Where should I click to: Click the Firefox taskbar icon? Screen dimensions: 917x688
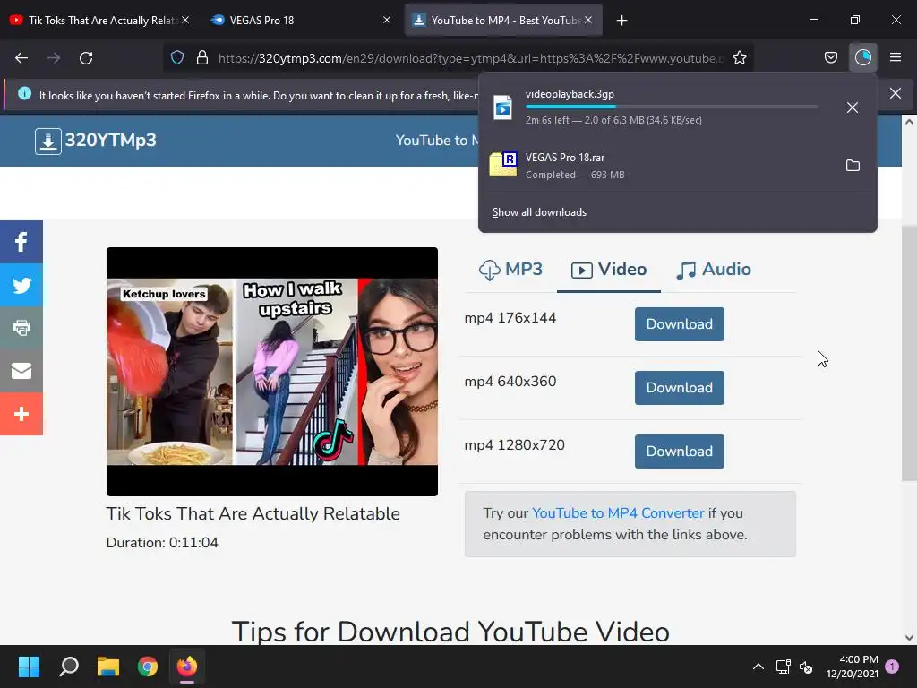tap(187, 666)
